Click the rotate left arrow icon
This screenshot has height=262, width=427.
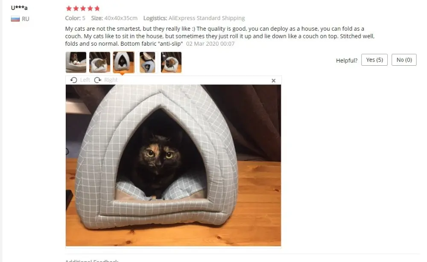pos(73,80)
